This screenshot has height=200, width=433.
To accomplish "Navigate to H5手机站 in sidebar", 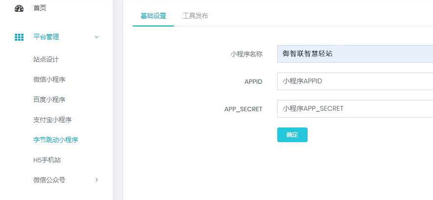I will [47, 160].
